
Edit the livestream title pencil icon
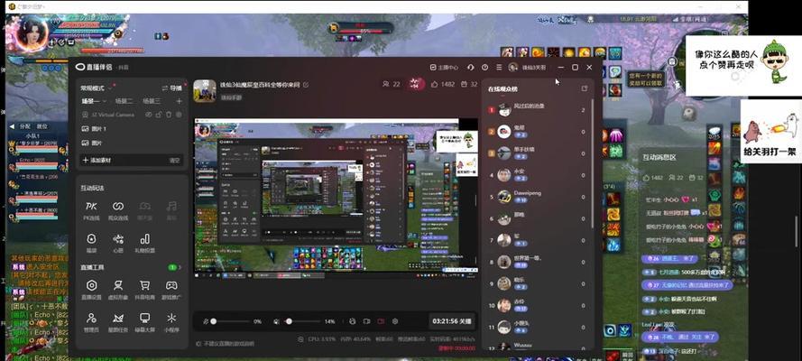306,85
